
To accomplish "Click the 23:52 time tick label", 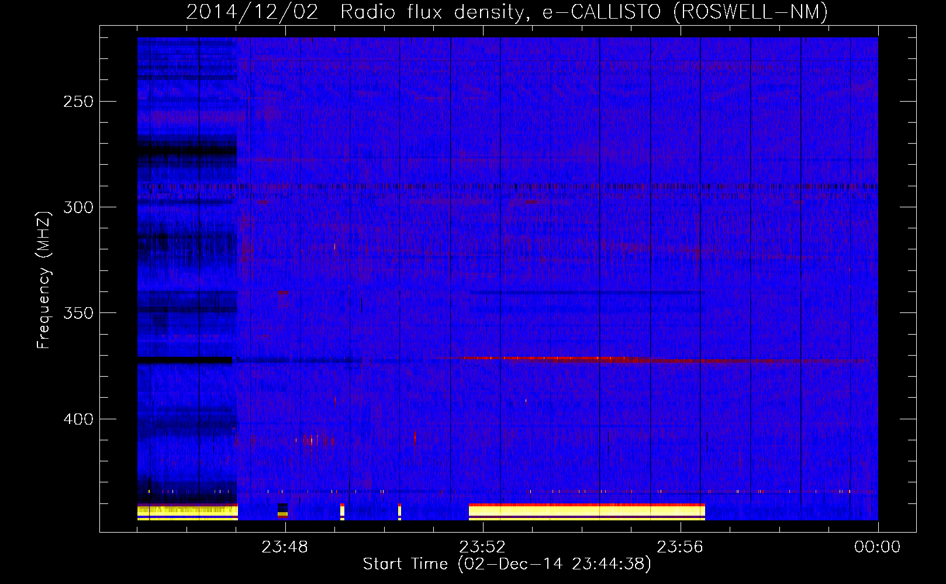I will pyautogui.click(x=482, y=547).
